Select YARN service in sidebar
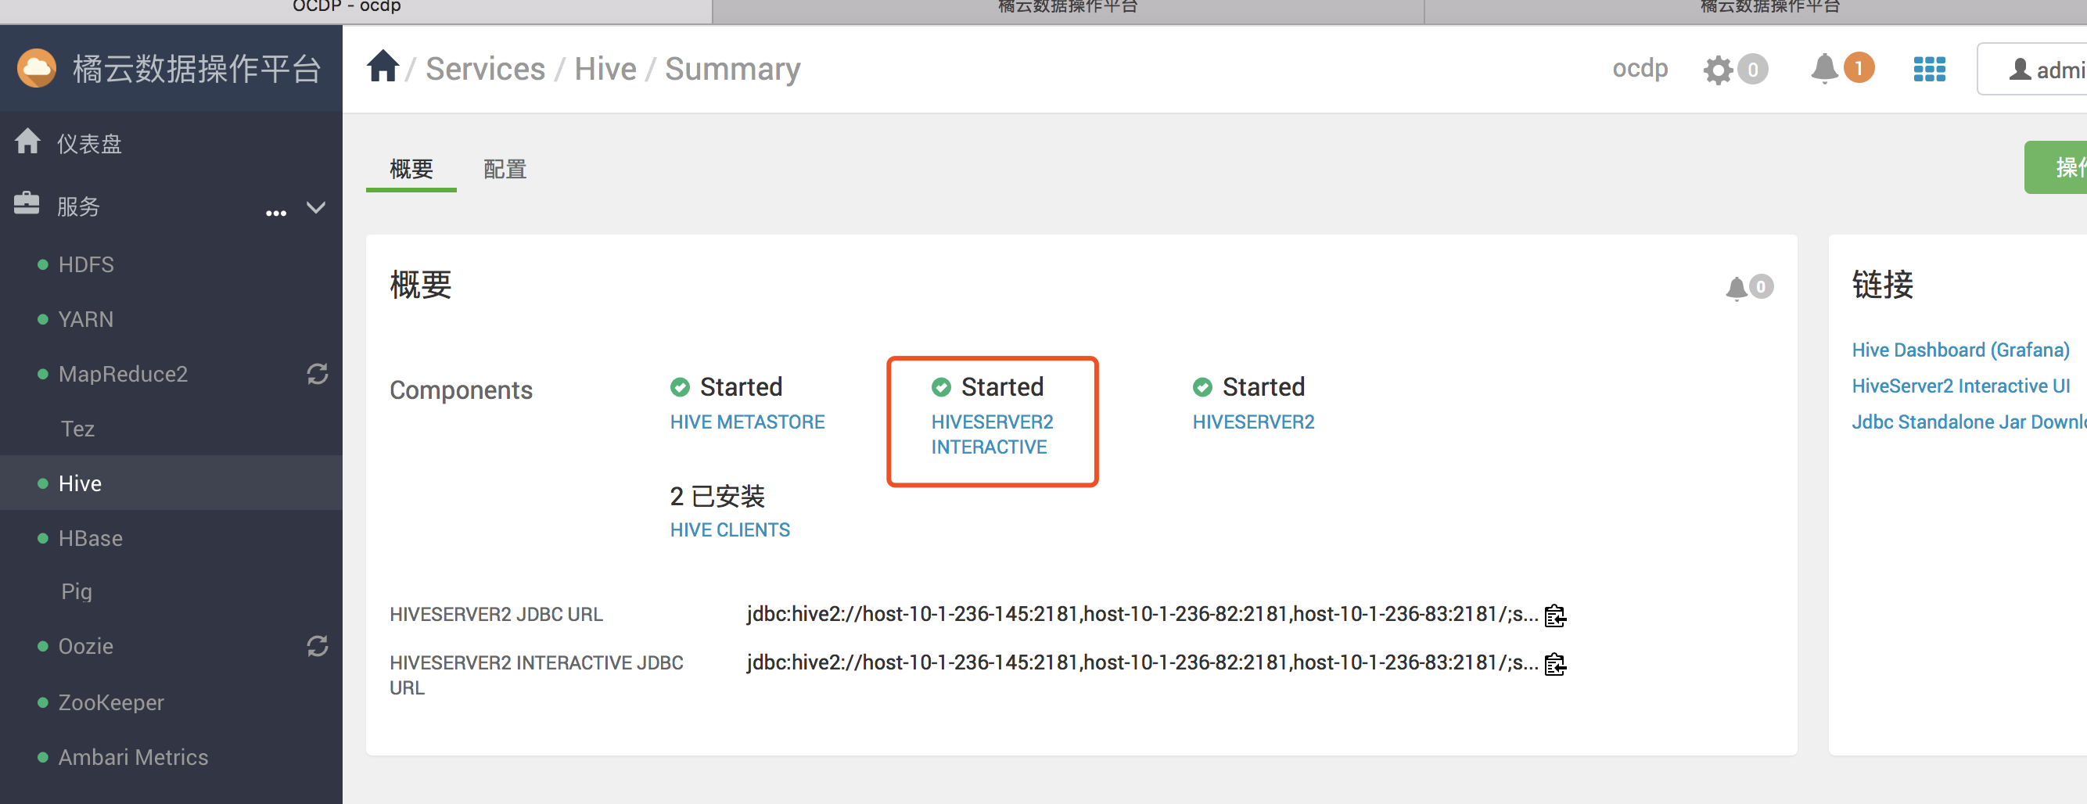This screenshot has width=2087, height=804. coord(86,319)
